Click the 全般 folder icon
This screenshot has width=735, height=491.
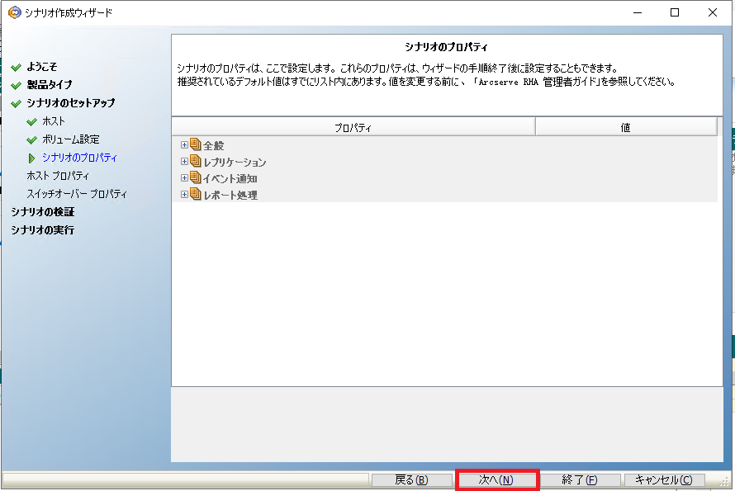point(196,144)
